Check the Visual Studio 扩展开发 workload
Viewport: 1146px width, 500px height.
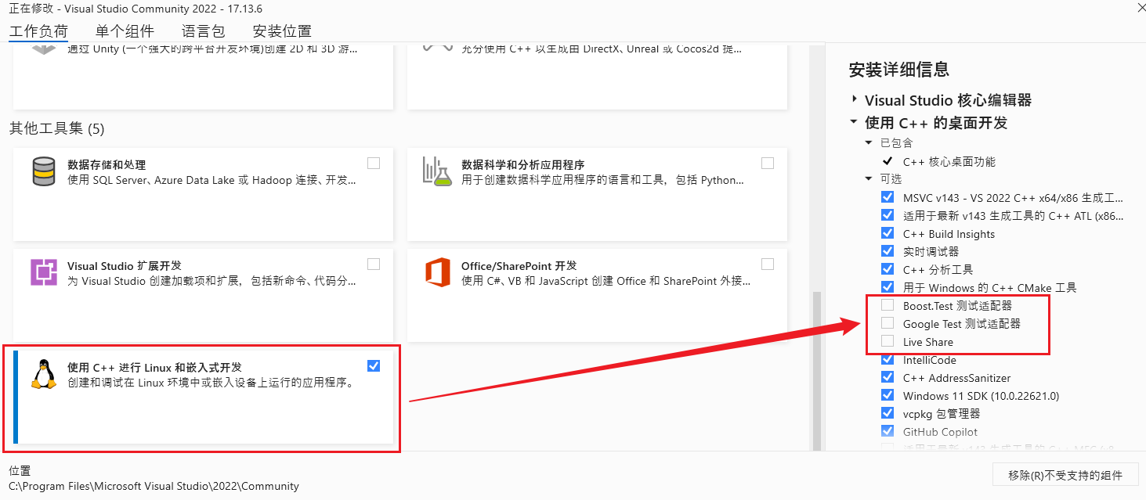coord(374,264)
